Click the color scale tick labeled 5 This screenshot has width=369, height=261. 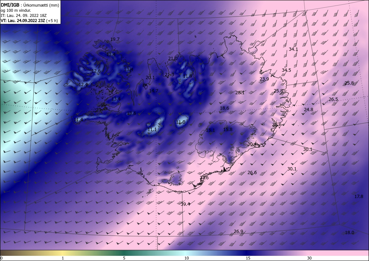pos(124,258)
